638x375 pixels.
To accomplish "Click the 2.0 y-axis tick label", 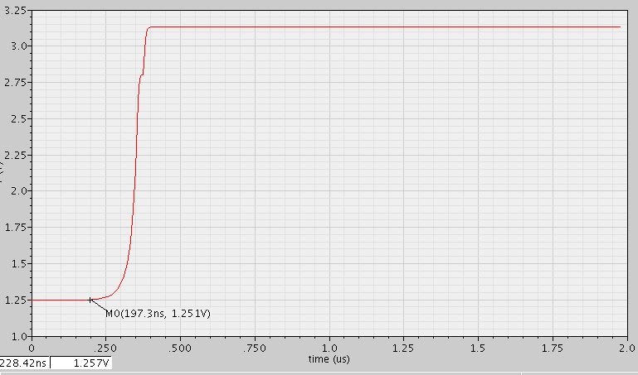I will 19,191.
